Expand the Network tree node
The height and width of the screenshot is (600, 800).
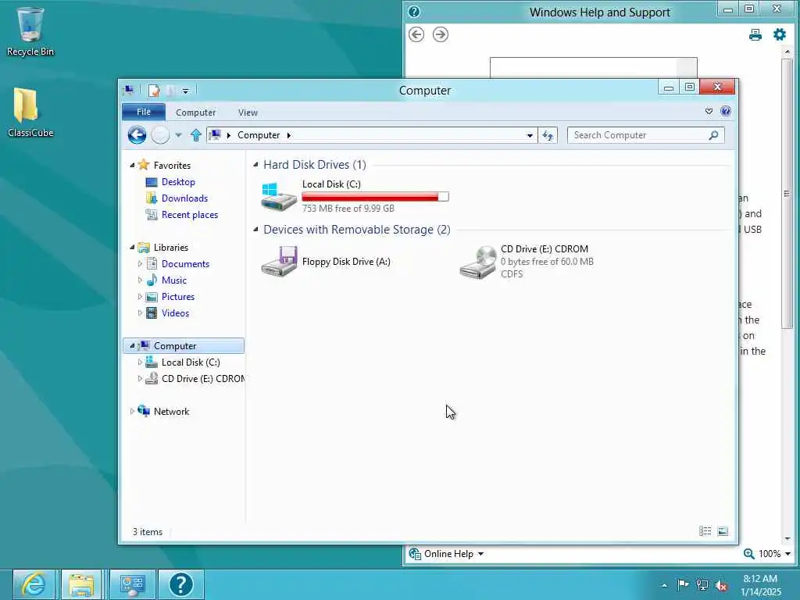click(132, 411)
